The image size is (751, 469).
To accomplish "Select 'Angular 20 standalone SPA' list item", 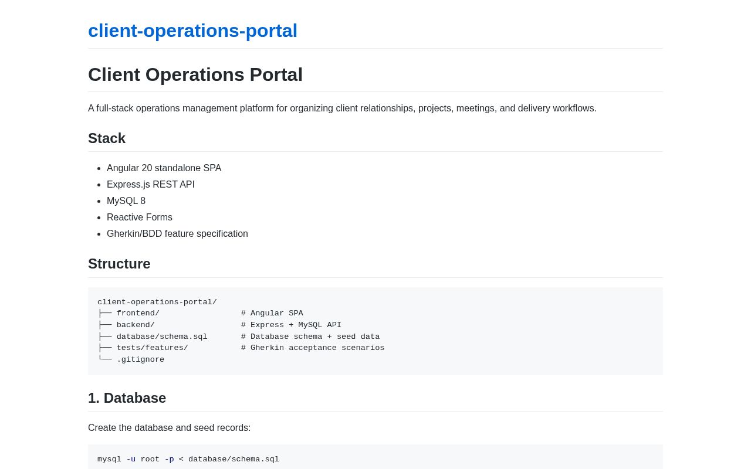I will (164, 168).
